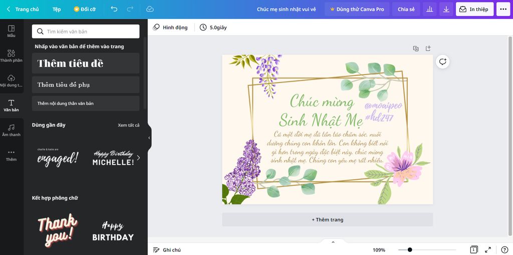Open the uploads Nội dung tab
Image resolution: width=513 pixels, height=255 pixels.
[12, 80]
